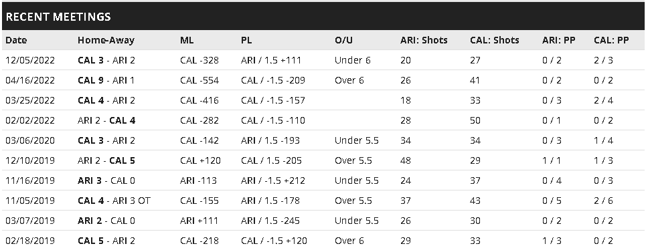Click the CAL: Shots column header
This screenshot has height=250, width=648.
494,40
